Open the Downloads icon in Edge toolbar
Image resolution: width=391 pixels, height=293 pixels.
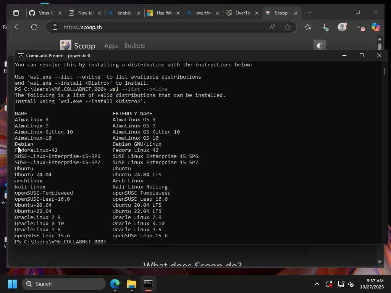click(325, 27)
